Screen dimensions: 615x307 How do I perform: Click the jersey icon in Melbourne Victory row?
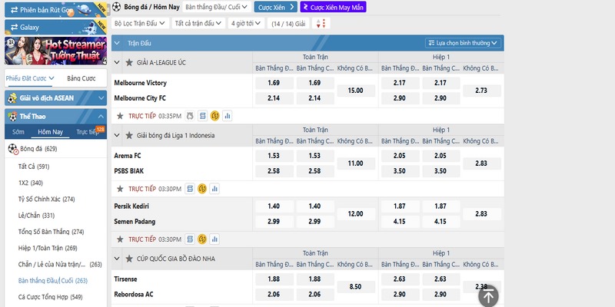tap(189, 116)
